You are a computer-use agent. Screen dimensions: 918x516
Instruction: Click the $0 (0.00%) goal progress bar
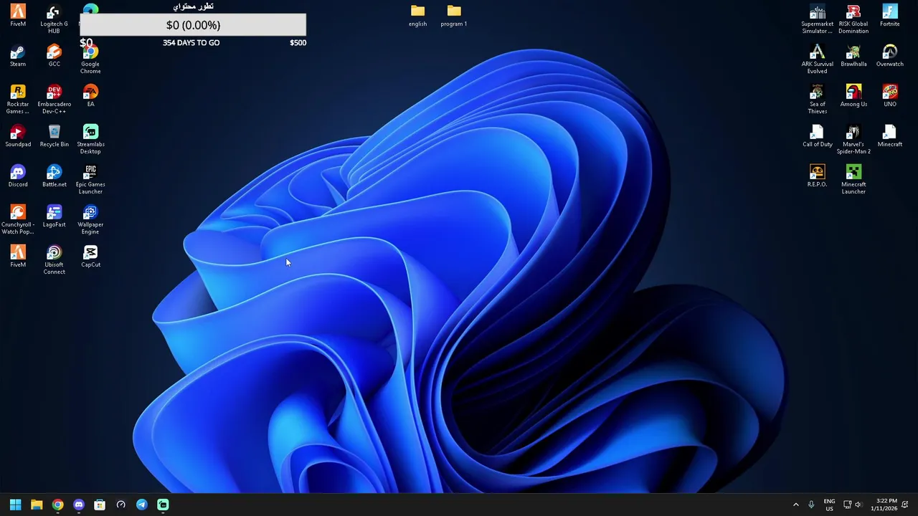click(x=193, y=25)
